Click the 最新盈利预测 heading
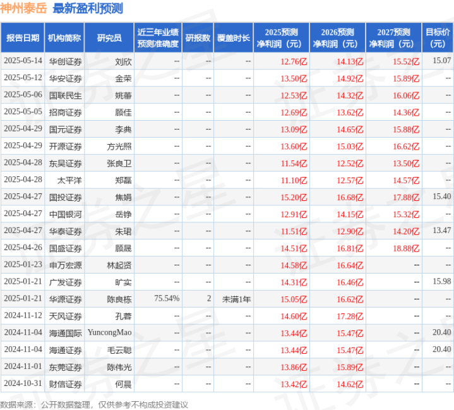The width and height of the screenshot is (454, 410). 88,8
